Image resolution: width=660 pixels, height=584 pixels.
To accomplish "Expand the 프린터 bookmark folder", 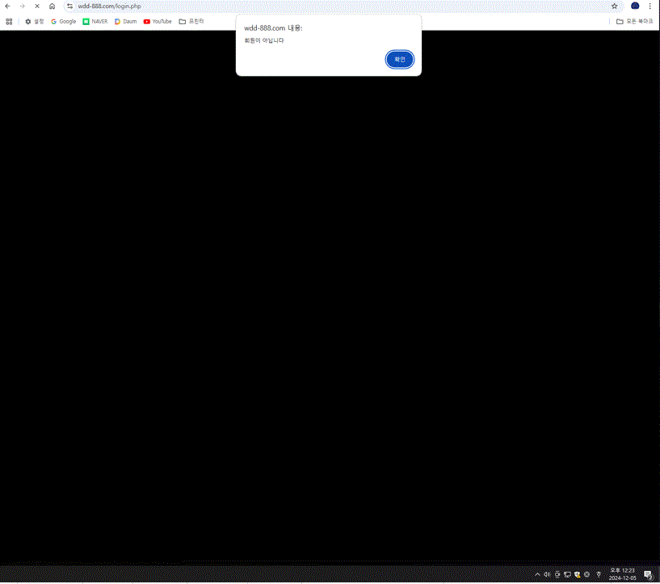I will click(x=191, y=22).
